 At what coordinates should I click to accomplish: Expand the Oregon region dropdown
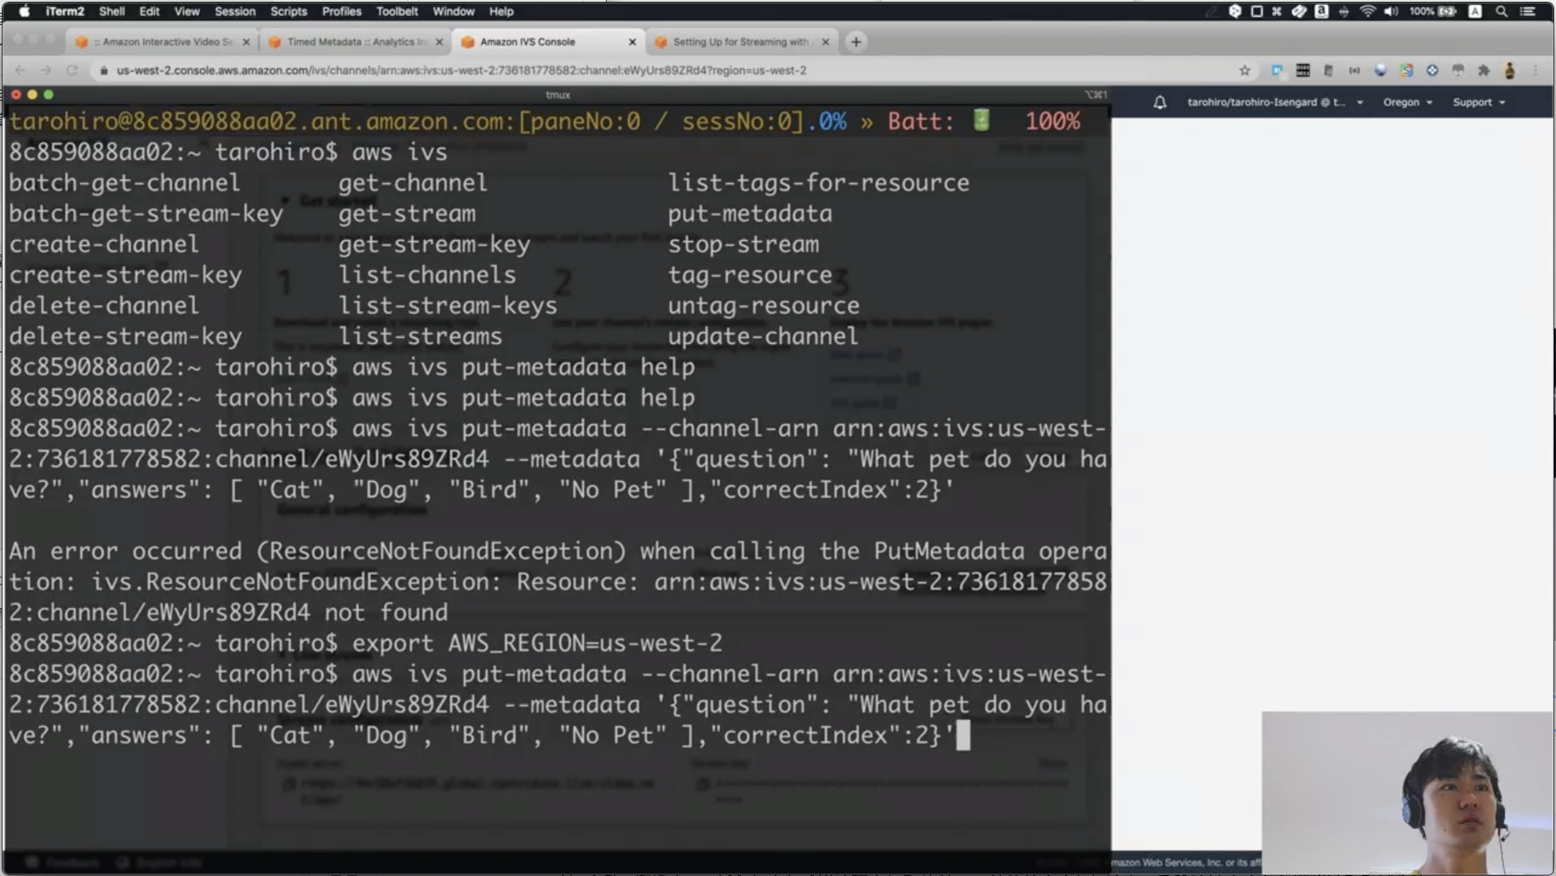(1407, 102)
